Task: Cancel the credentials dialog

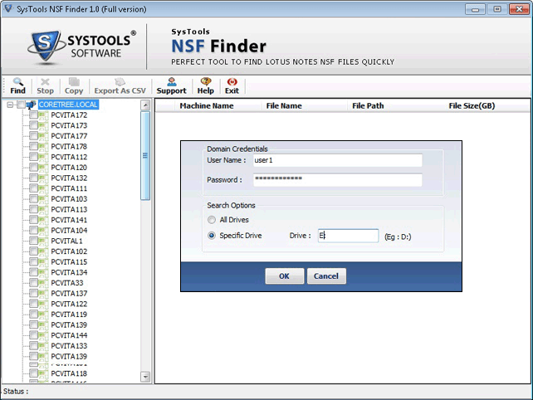Action: [x=326, y=276]
